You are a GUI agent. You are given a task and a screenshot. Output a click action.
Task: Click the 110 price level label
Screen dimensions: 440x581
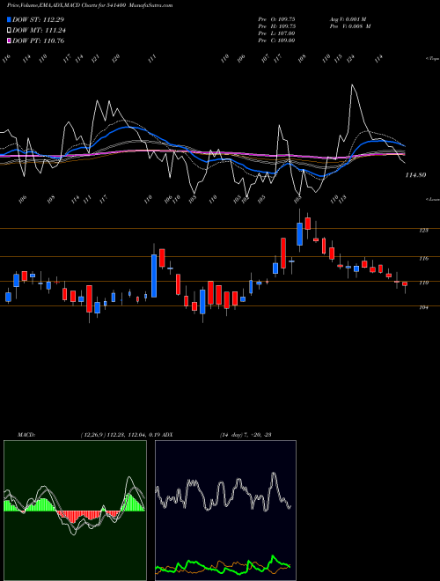click(423, 283)
